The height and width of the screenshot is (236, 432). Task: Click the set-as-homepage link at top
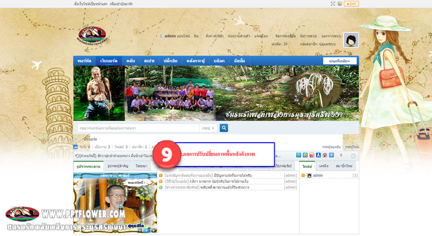coord(91,4)
